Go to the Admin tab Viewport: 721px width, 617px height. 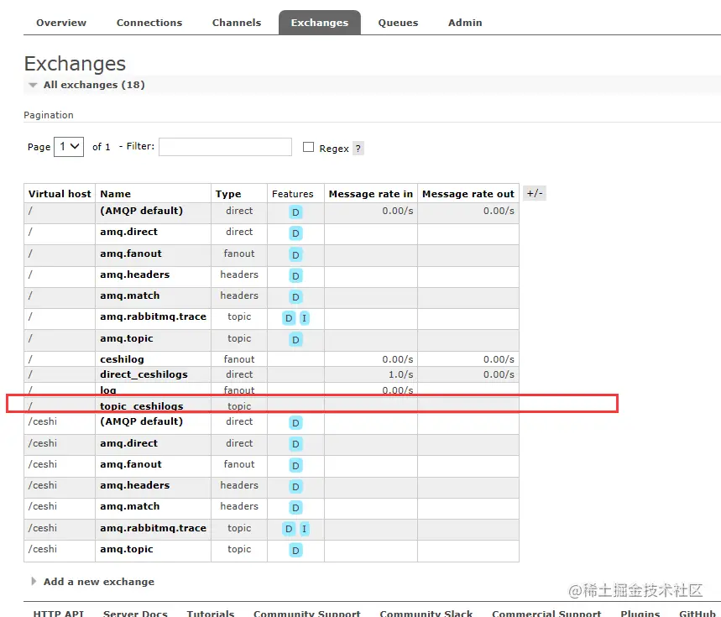[465, 23]
